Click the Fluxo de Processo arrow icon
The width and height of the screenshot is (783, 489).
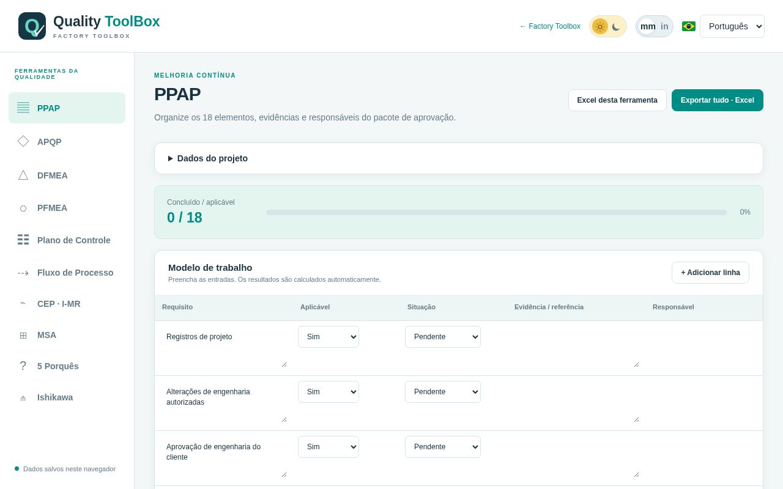click(x=23, y=273)
